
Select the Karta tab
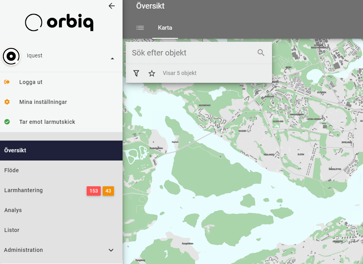(x=165, y=28)
